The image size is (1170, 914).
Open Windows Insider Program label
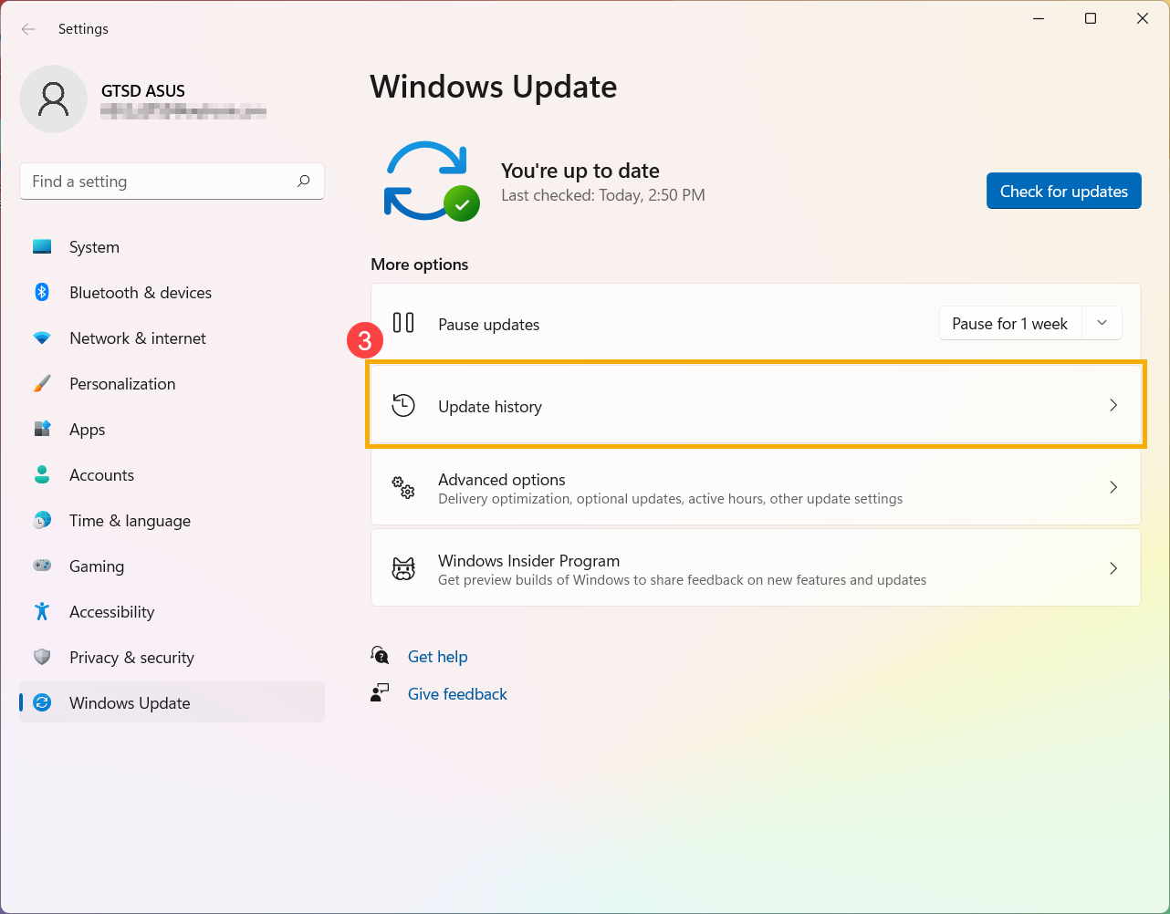click(529, 561)
